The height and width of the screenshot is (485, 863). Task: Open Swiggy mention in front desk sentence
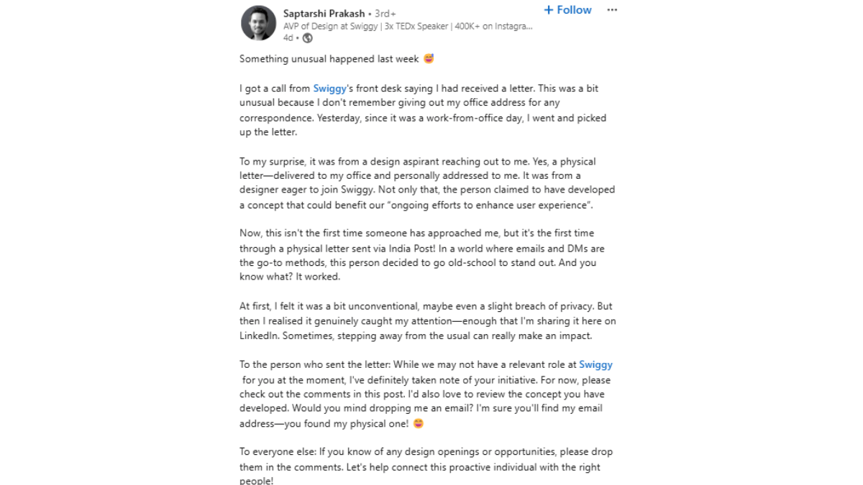[329, 88]
